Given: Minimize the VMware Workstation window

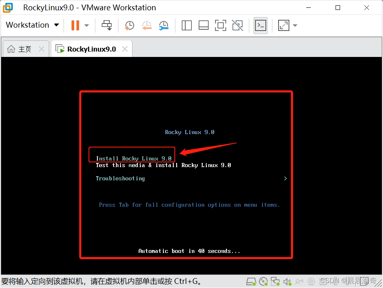Looking at the screenshot, I should pyautogui.click(x=308, y=7).
